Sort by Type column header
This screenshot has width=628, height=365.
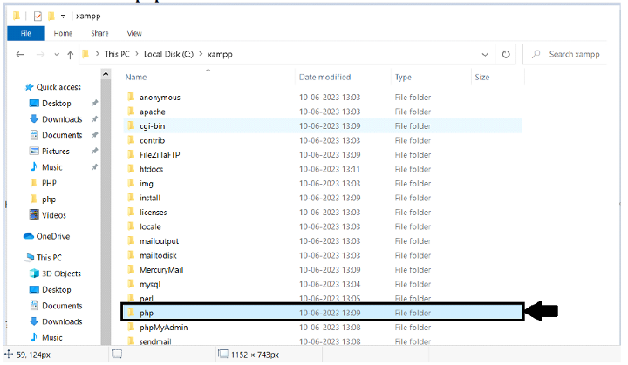click(403, 78)
